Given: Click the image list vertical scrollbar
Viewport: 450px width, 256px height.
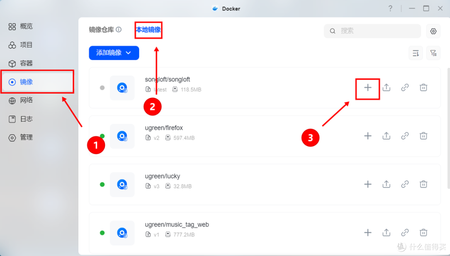Looking at the screenshot, I should click(x=449, y=129).
